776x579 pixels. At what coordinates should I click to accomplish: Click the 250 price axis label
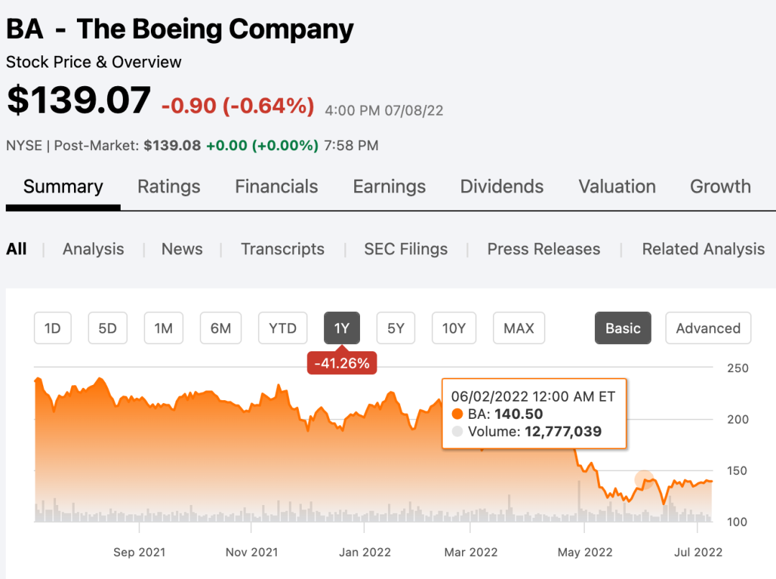[x=737, y=369]
